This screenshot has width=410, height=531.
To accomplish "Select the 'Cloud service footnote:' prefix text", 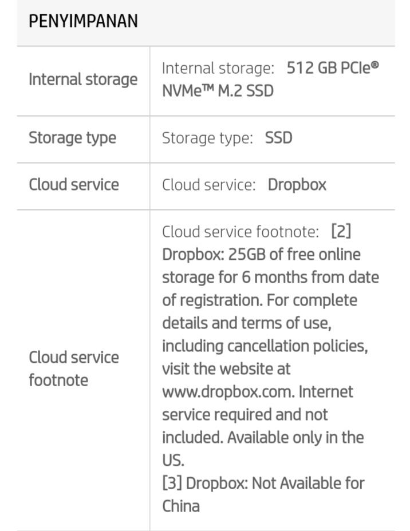I will [x=241, y=232].
